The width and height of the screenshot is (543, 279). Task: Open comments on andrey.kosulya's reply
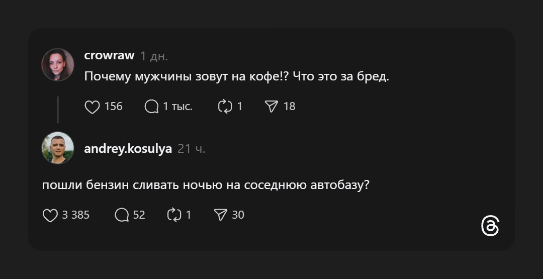pos(122,215)
